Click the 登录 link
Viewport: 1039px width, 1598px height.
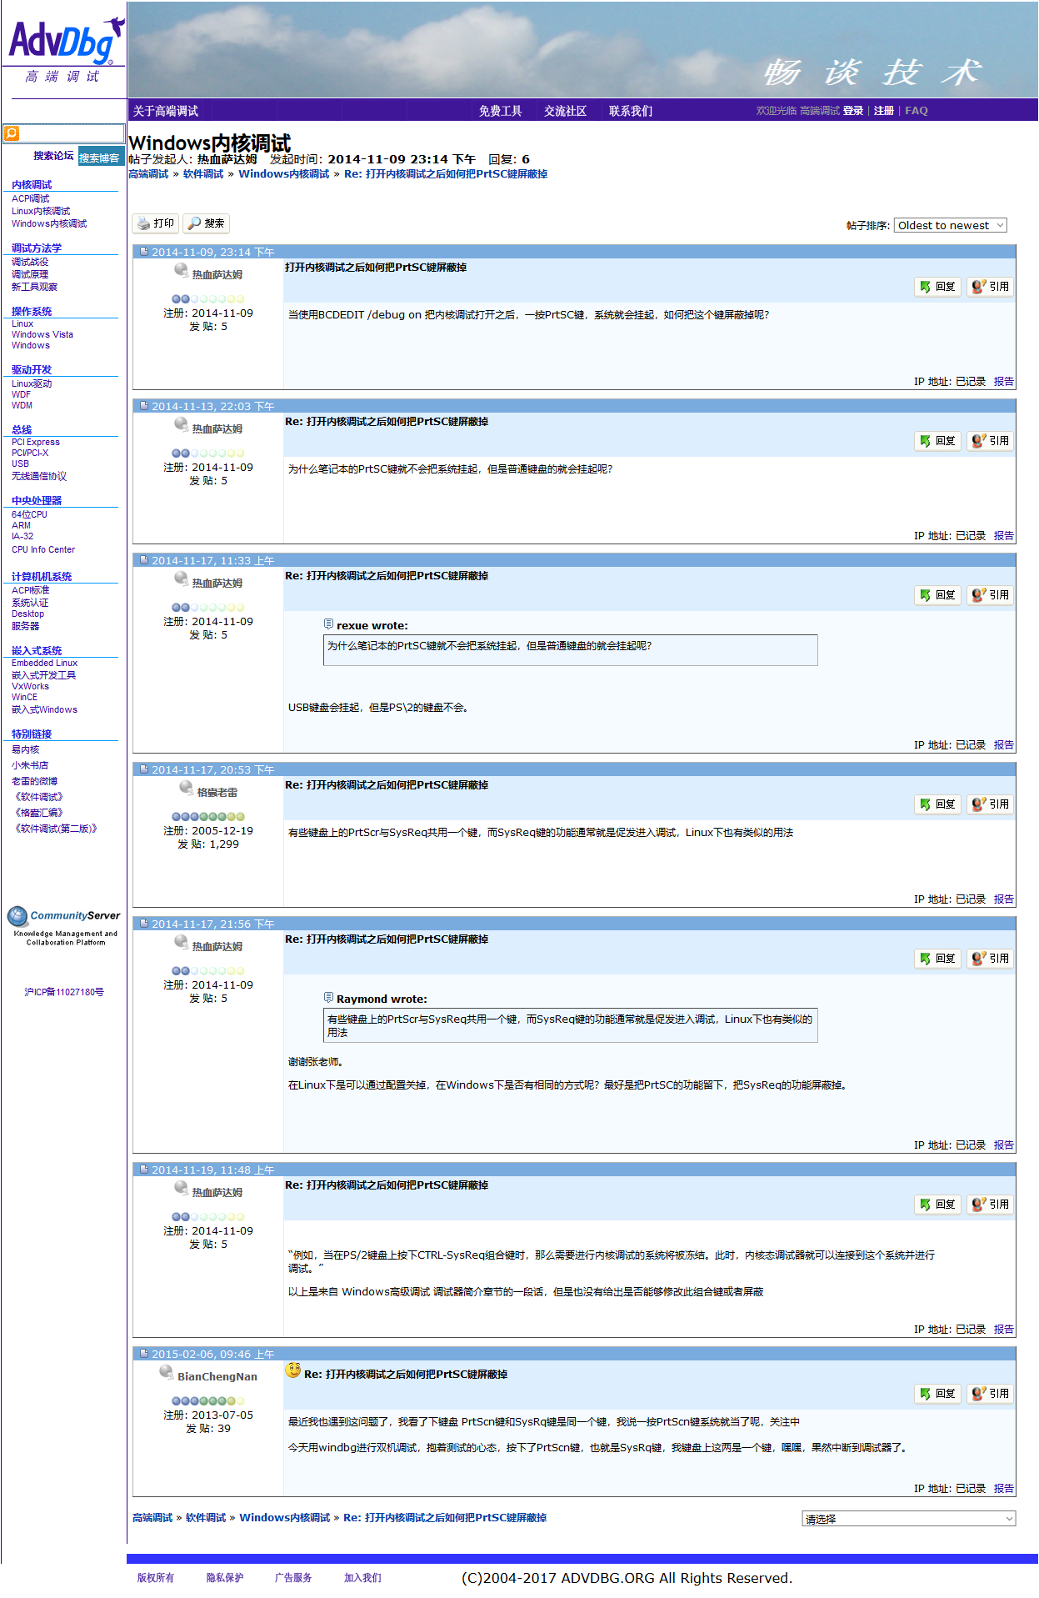852,110
